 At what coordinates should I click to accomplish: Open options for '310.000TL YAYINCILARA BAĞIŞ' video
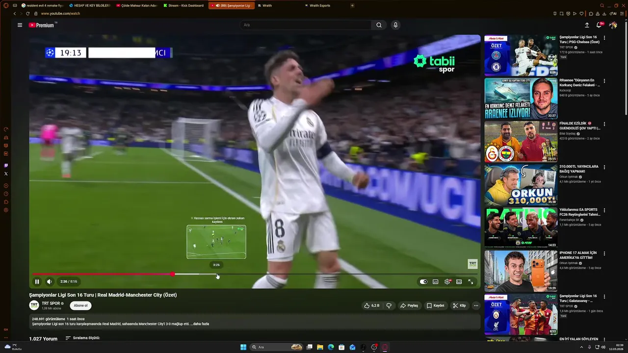pos(604,167)
